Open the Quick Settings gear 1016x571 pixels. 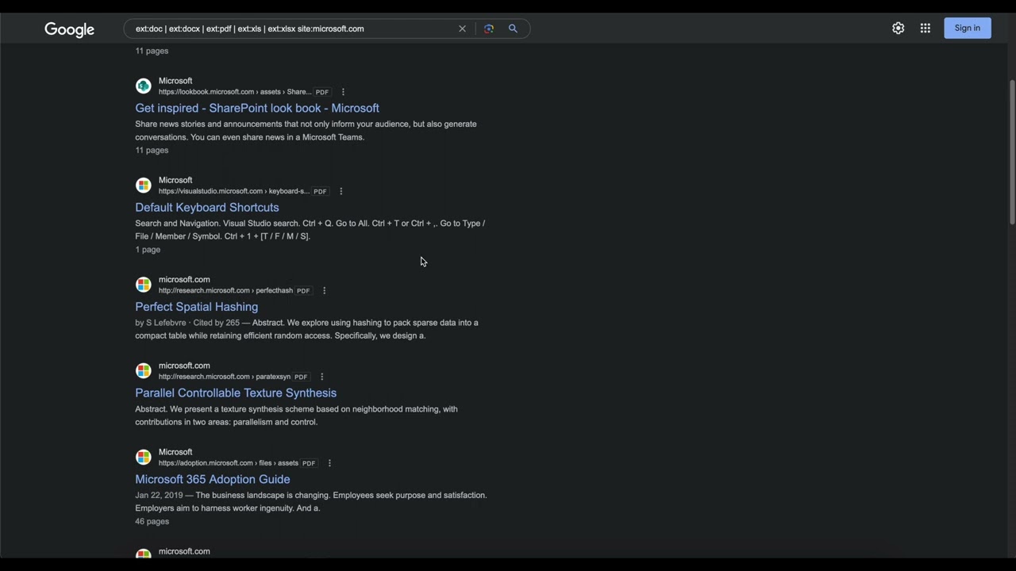coord(898,28)
